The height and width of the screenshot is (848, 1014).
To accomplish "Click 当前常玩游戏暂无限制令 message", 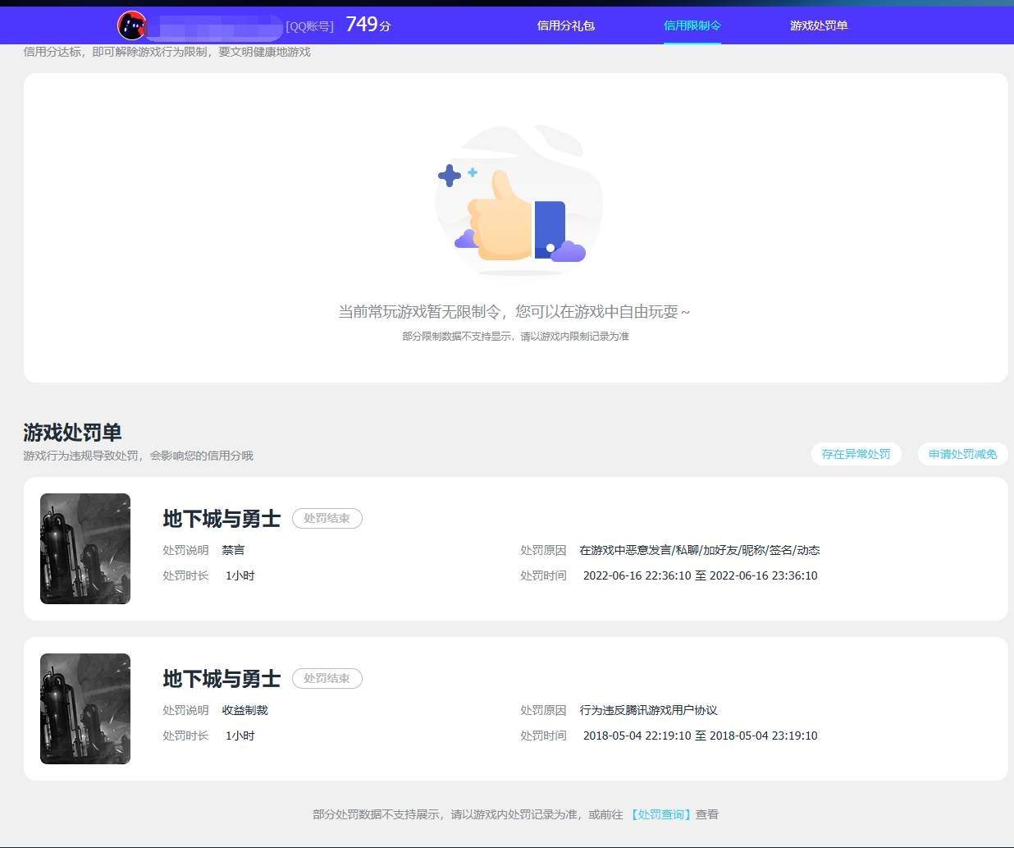I will 514,311.
